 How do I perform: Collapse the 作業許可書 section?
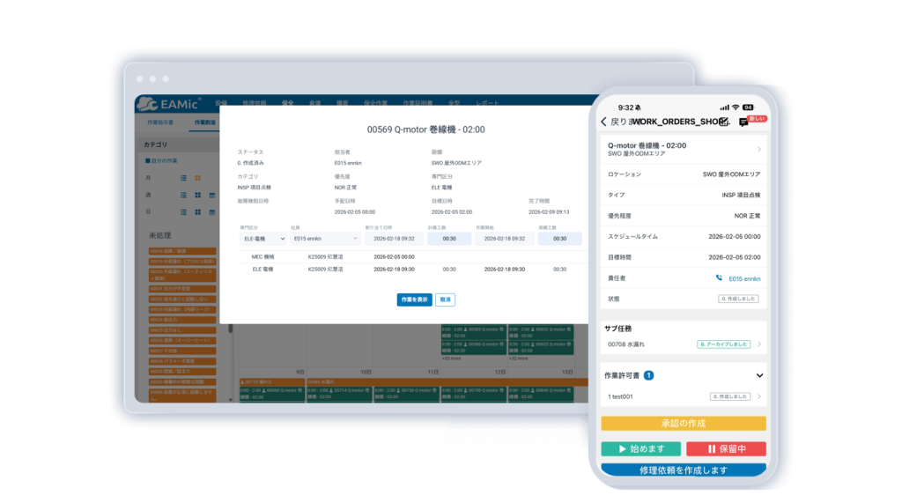(759, 375)
